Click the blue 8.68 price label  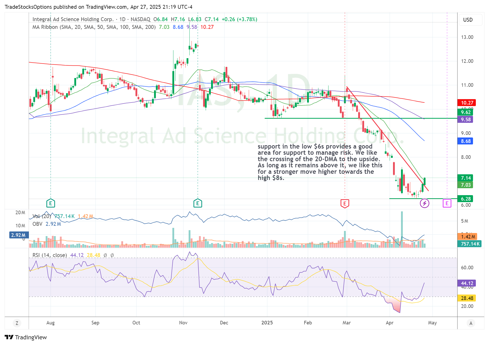click(x=466, y=141)
